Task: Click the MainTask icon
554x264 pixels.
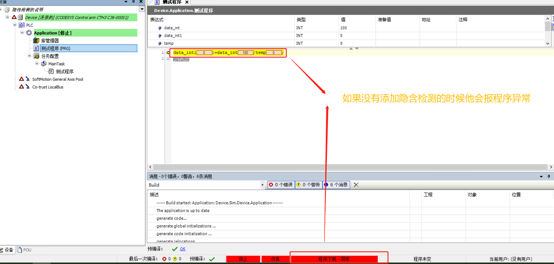Action: pos(44,64)
